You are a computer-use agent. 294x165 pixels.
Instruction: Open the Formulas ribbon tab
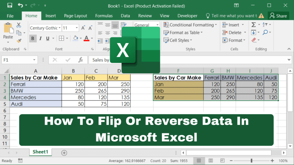tap(104, 16)
